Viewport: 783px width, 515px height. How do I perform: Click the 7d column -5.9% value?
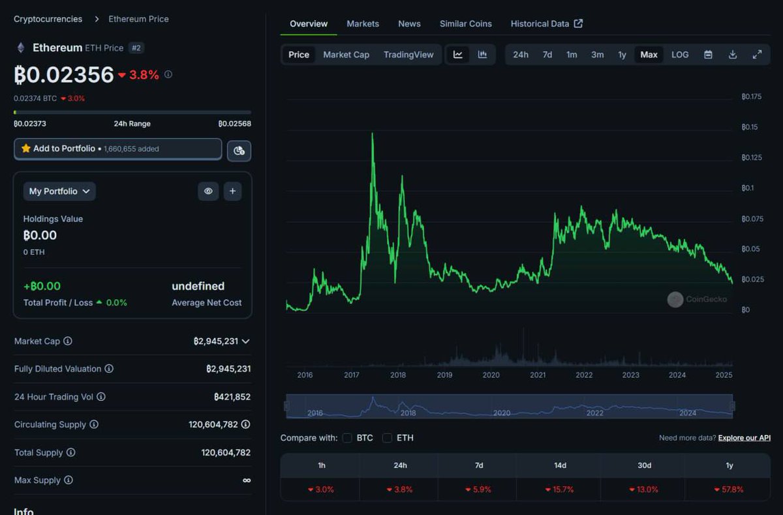(x=478, y=490)
